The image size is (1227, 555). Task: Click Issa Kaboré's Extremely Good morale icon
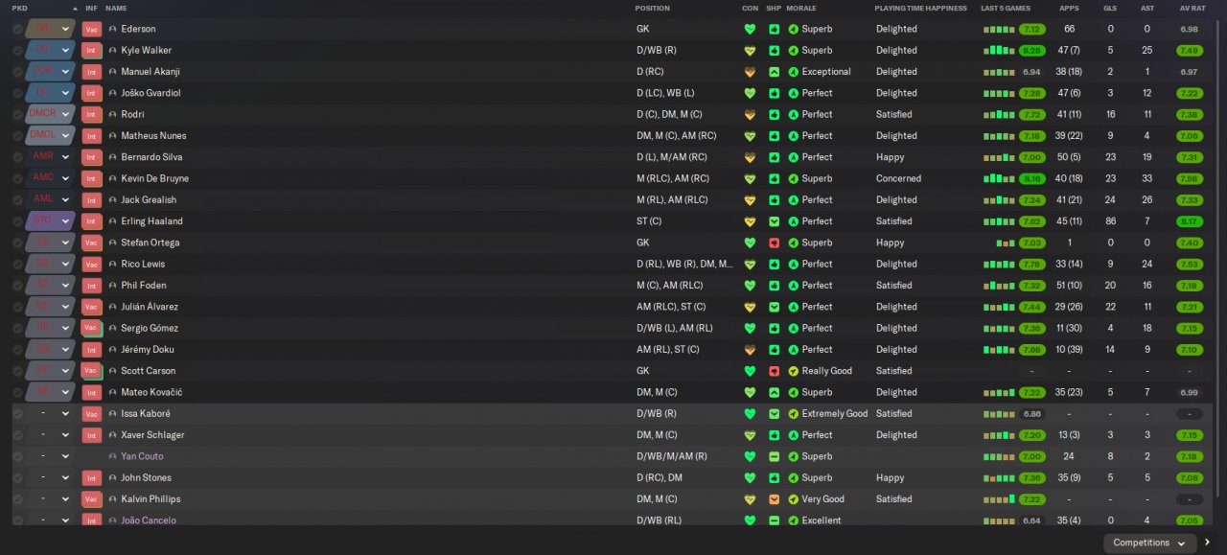tap(793, 414)
